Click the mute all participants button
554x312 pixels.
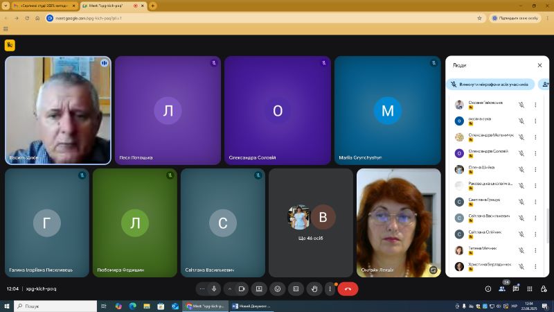point(490,84)
